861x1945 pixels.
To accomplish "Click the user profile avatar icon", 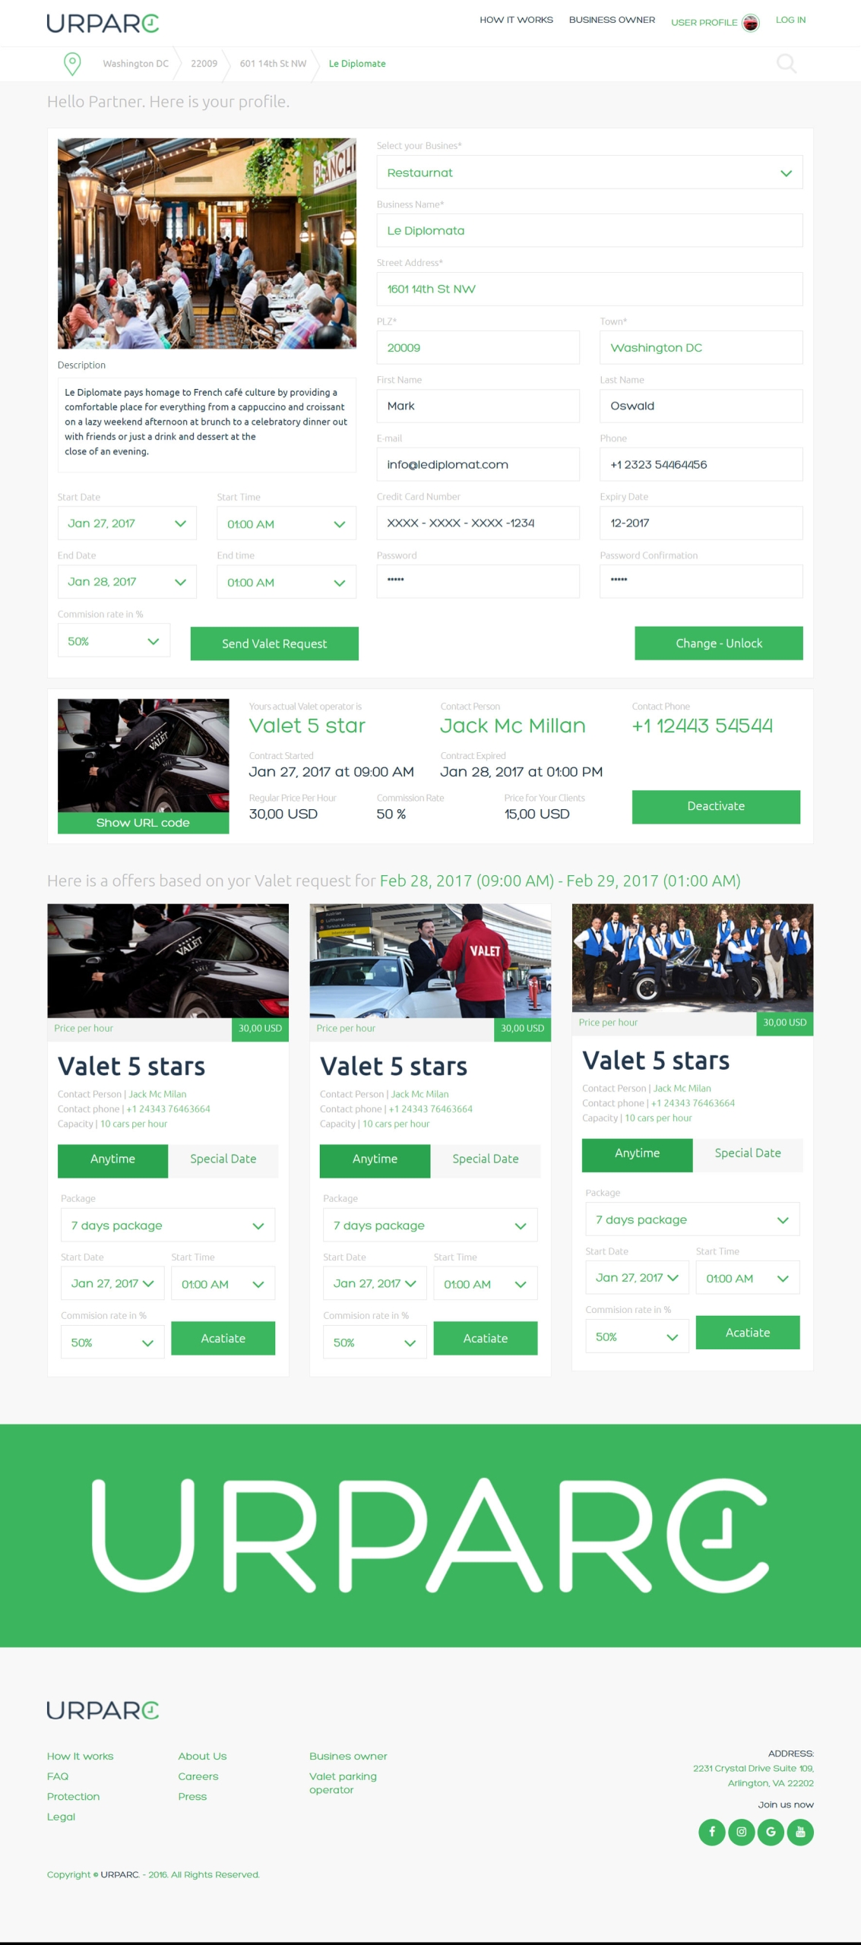I will [750, 23].
